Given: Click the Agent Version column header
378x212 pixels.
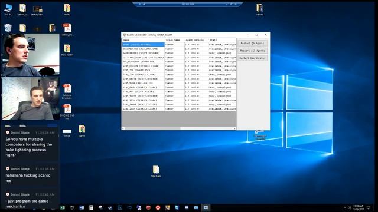Looking at the screenshot, I should point(196,40).
